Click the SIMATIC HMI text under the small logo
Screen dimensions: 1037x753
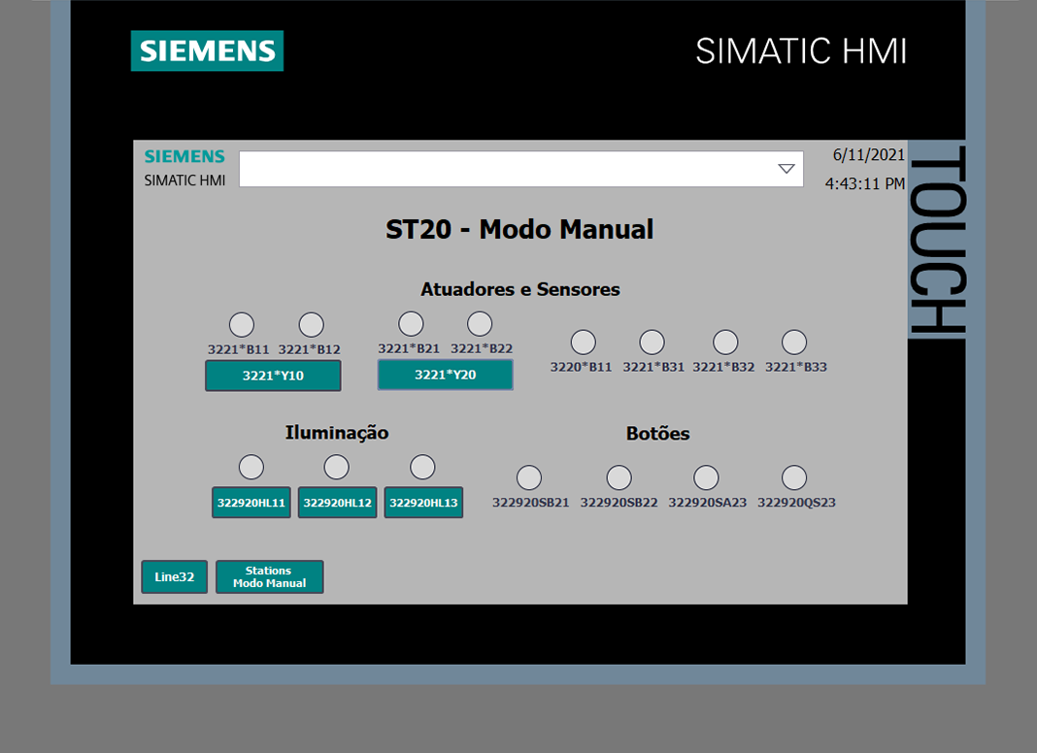click(184, 180)
